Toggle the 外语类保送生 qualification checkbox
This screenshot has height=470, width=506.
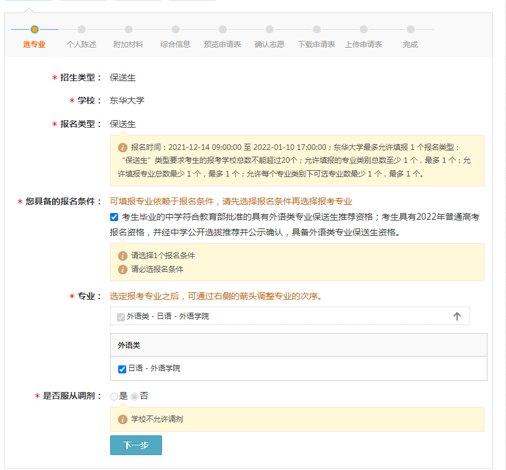pos(114,217)
